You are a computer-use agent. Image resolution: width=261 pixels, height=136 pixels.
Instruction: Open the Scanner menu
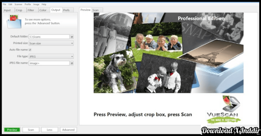(x=18, y=4)
